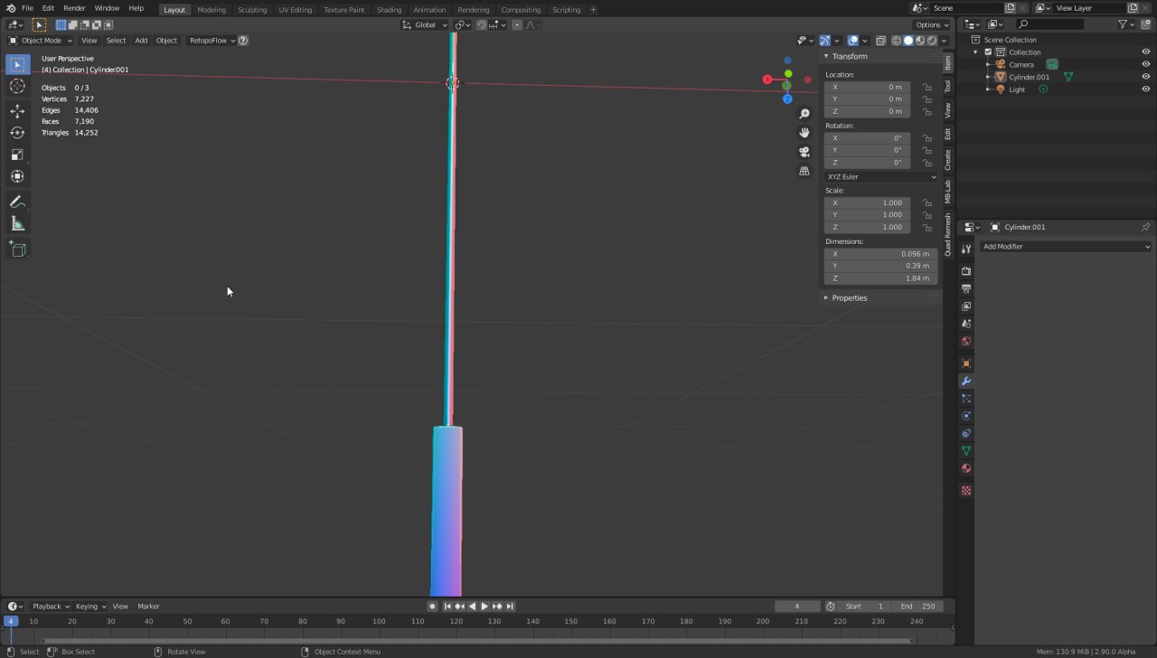Open the Render menu
Image resolution: width=1157 pixels, height=658 pixels.
(74, 8)
